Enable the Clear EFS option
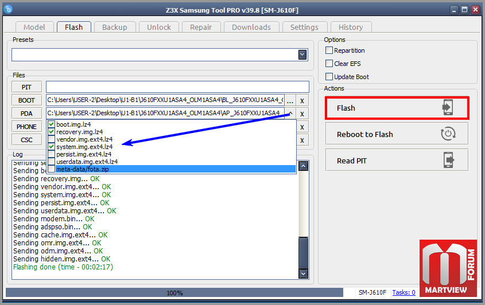The height and width of the screenshot is (305, 485). [329, 63]
